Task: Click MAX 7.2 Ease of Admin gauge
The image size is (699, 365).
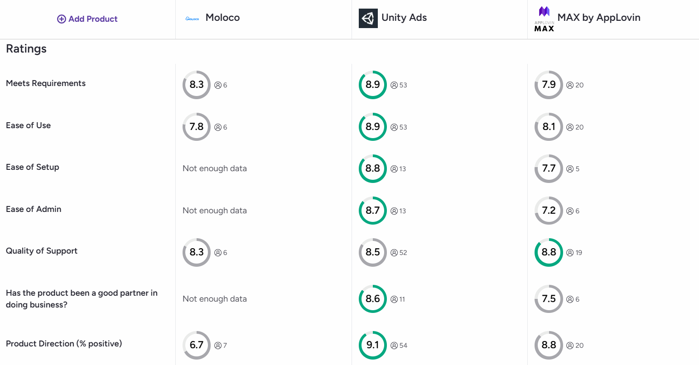Action: click(x=549, y=211)
